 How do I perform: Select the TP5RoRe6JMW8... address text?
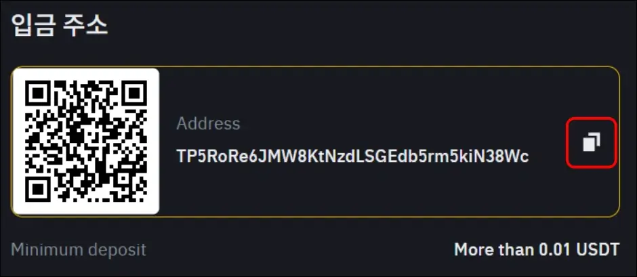click(352, 156)
